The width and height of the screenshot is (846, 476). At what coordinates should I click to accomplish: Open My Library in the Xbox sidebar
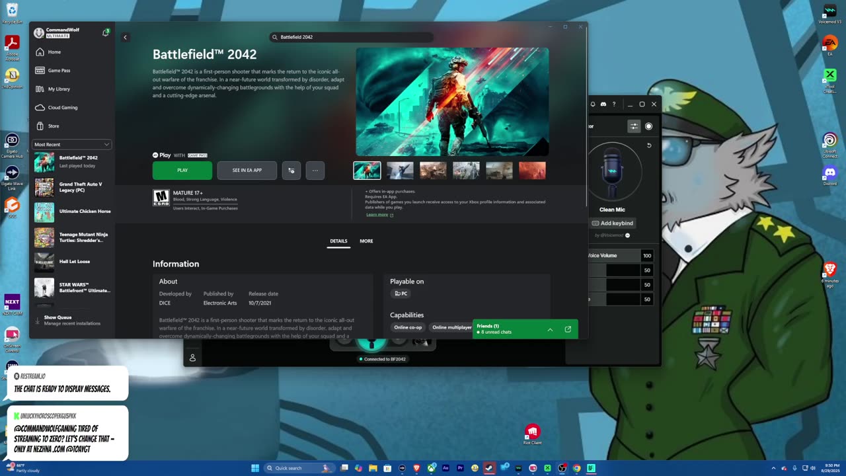72,89
